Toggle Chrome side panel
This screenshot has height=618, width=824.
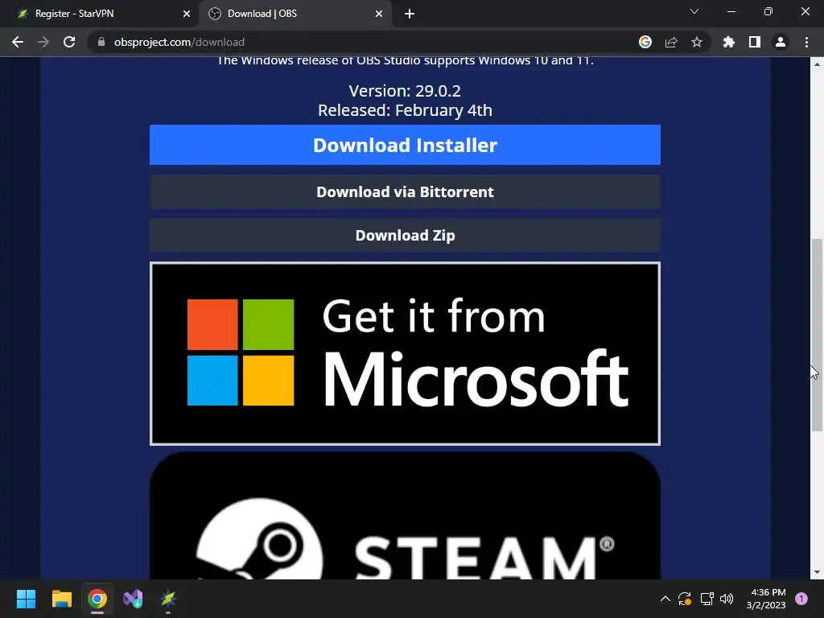(x=755, y=42)
